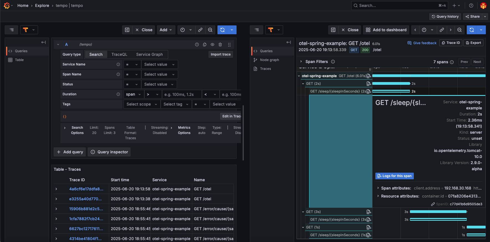
Task: Grab query A drag handle icon
Action: pyautogui.click(x=229, y=44)
